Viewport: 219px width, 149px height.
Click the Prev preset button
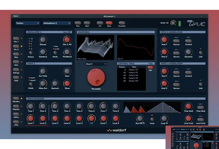[78, 23]
